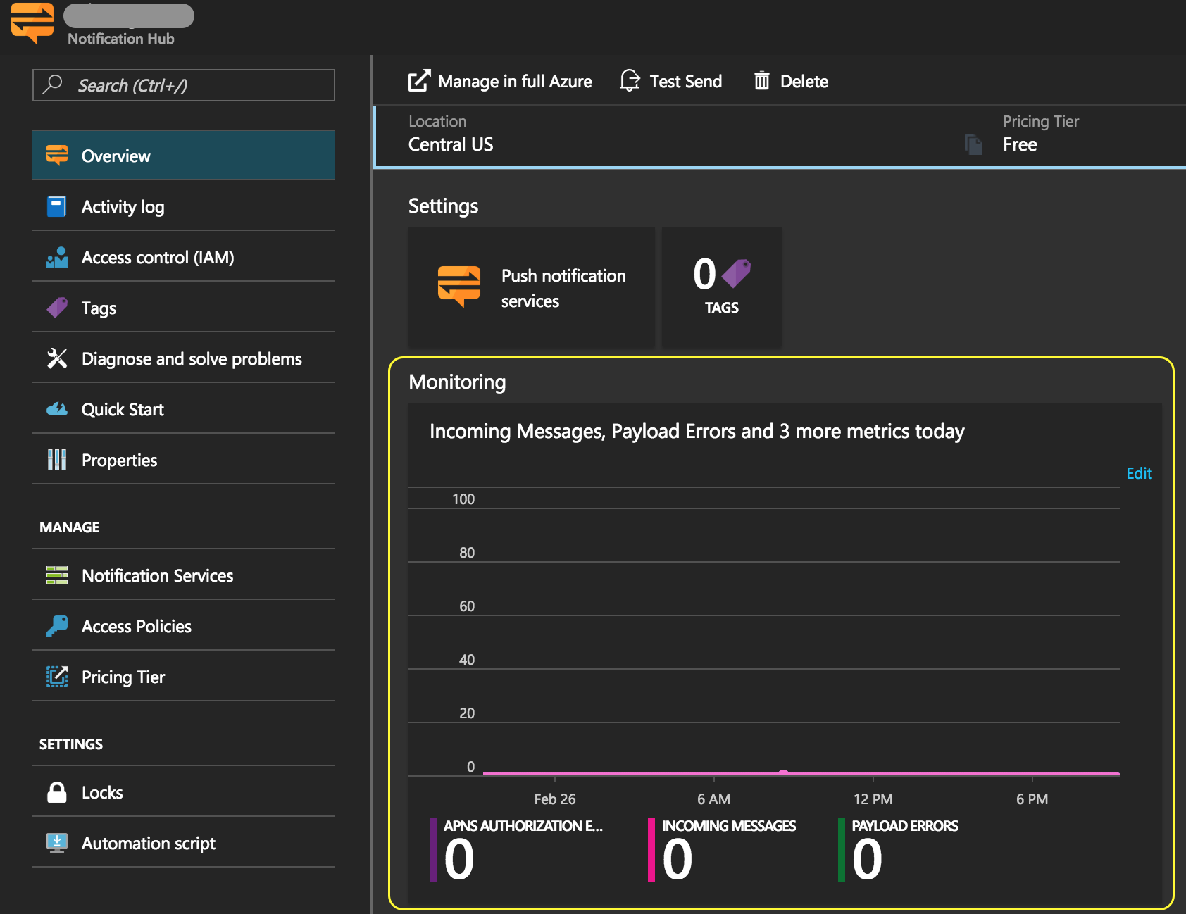Click the Feb 26 axis label
Image resolution: width=1186 pixels, height=914 pixels.
pos(555,799)
